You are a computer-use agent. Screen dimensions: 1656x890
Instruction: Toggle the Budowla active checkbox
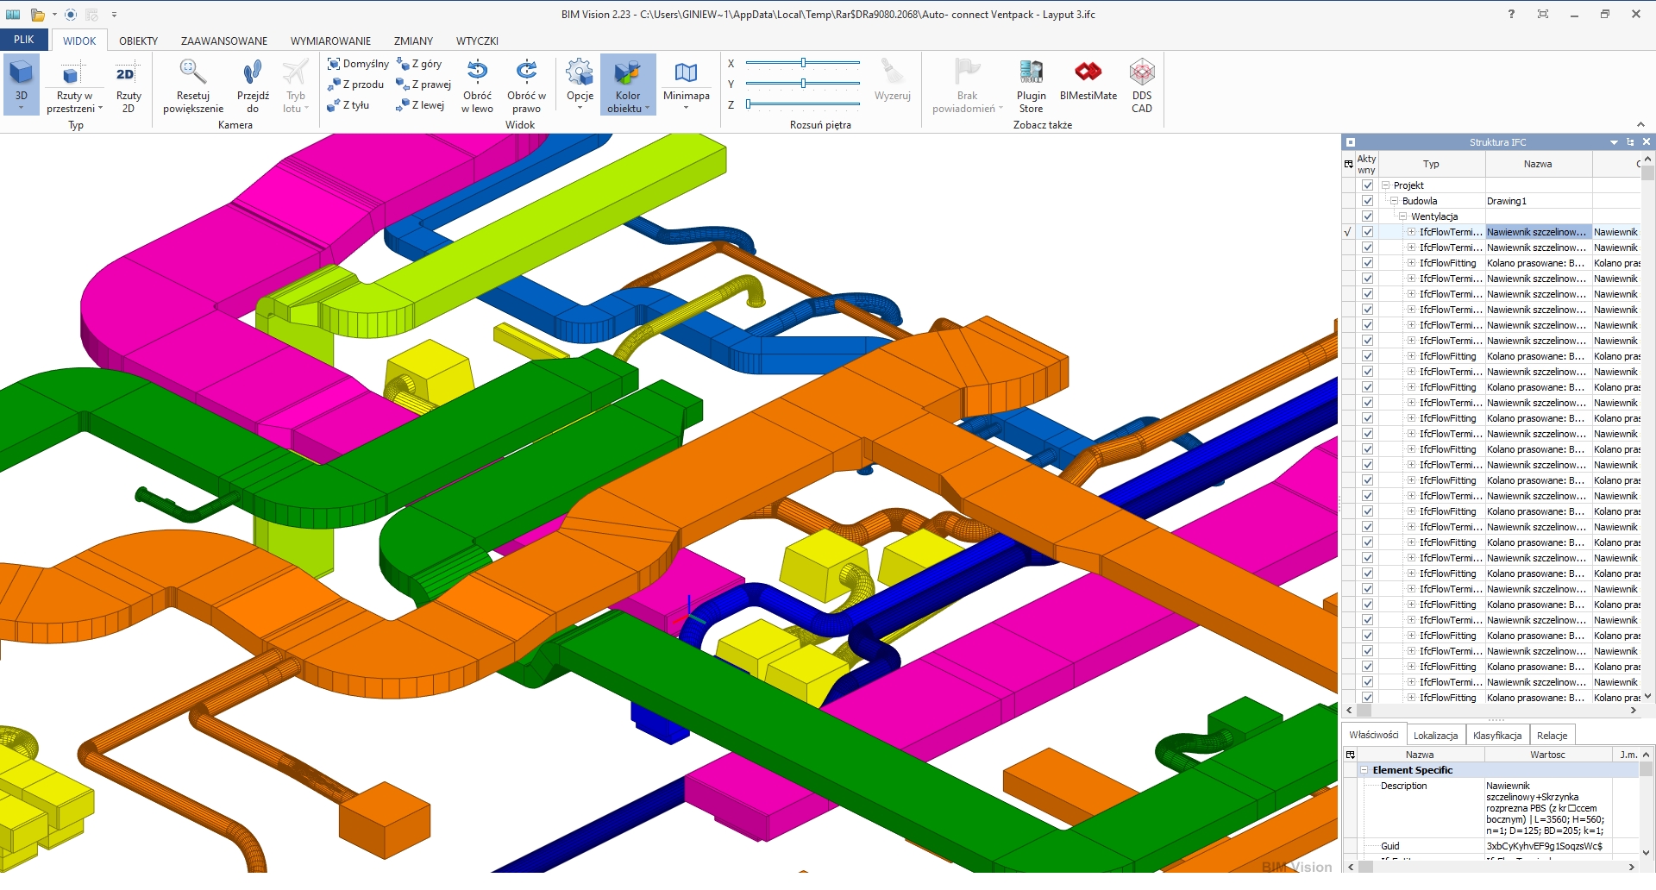click(x=1367, y=201)
